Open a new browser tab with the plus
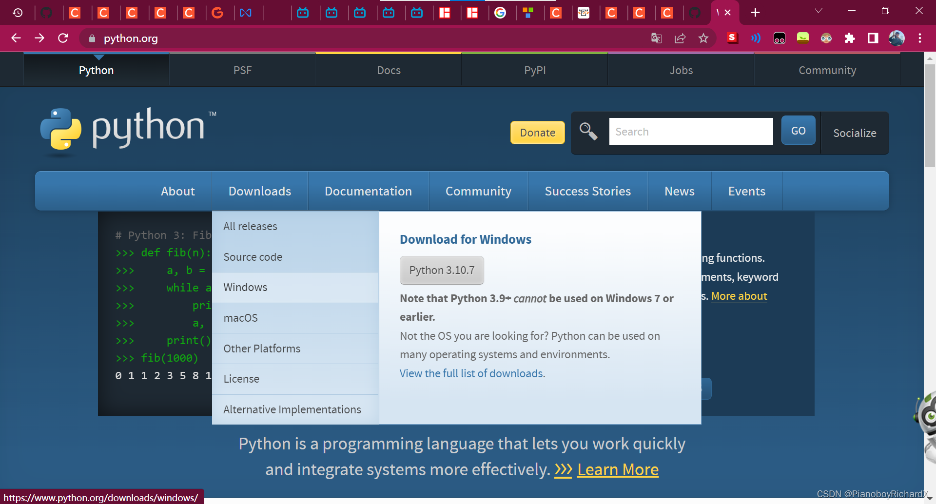 (x=755, y=13)
